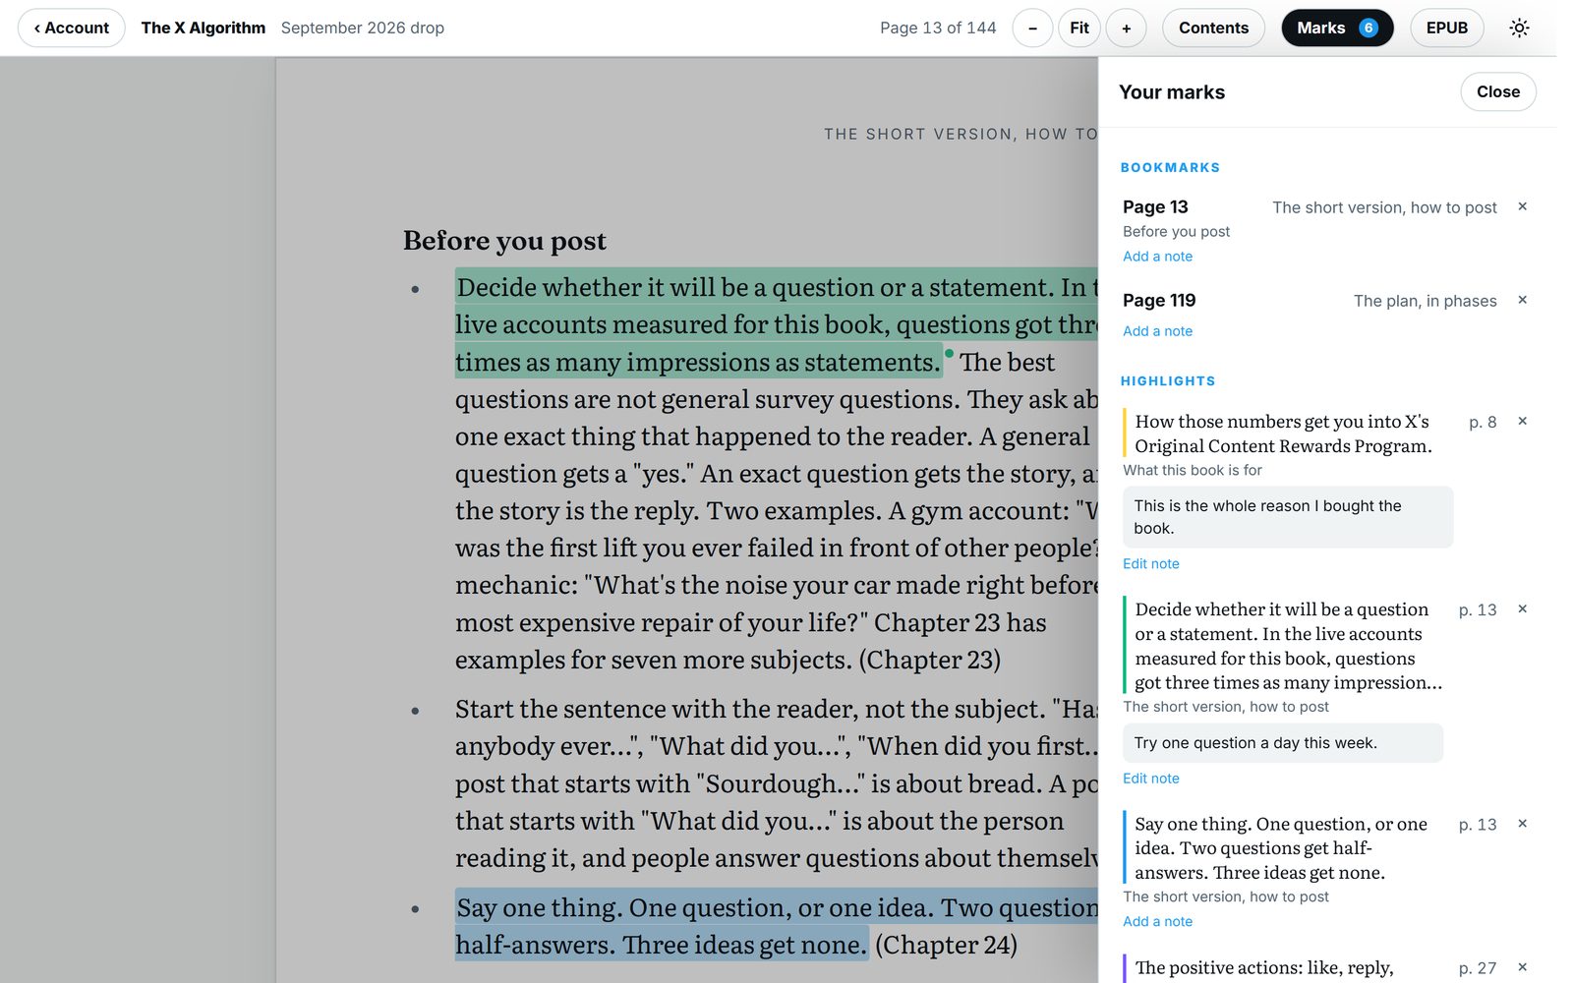Click the Fit zoom button
This screenshot has width=1573, height=983.
point(1079,28)
